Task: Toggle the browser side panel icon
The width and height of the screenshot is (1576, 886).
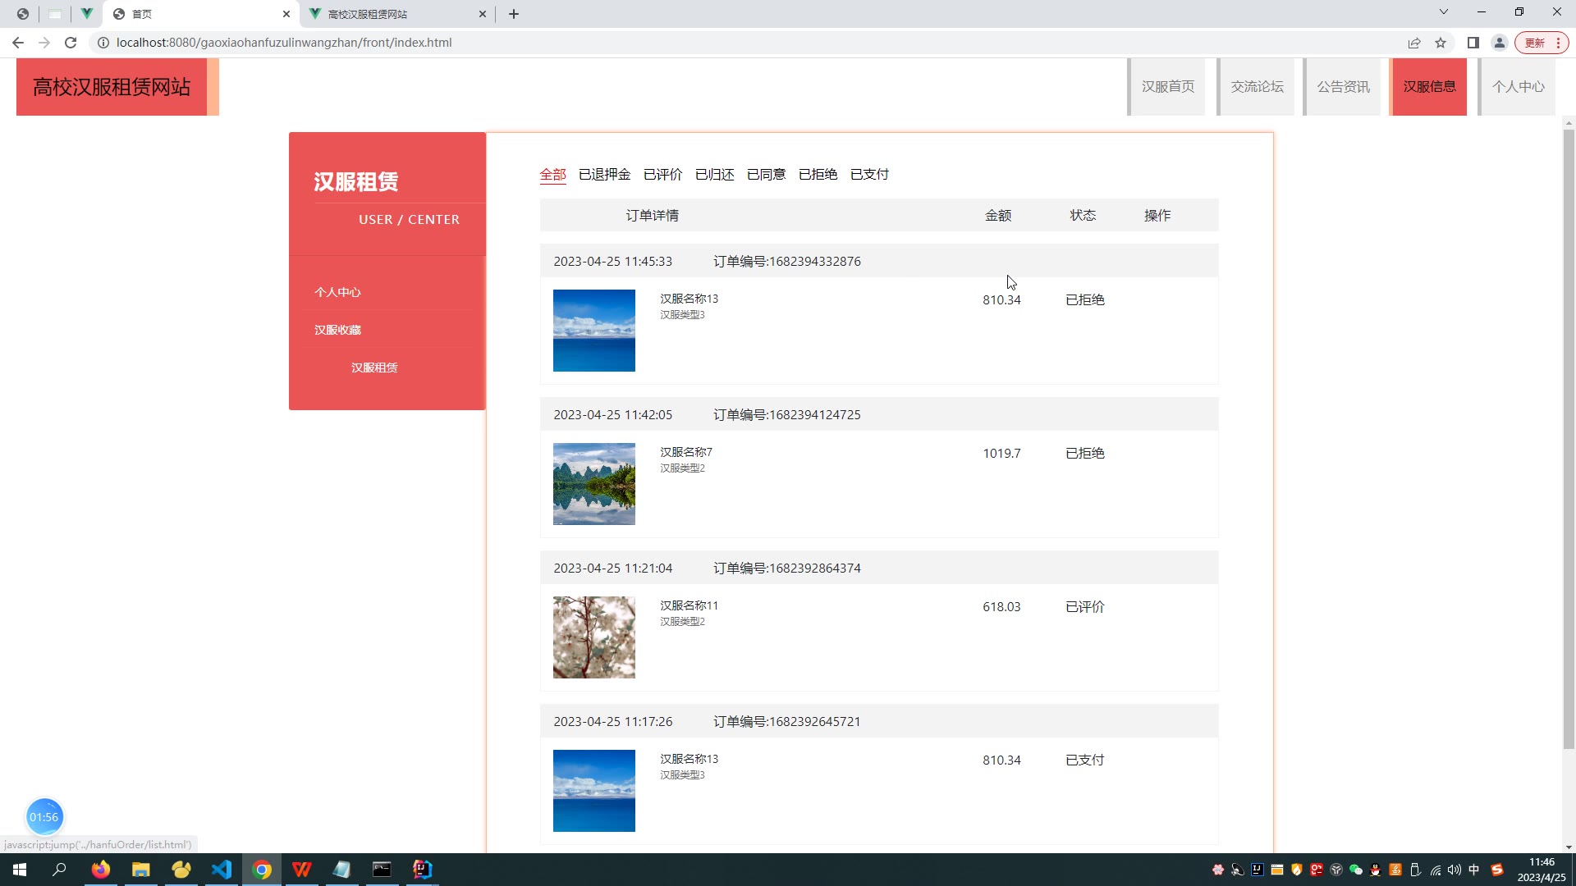Action: coord(1473,43)
